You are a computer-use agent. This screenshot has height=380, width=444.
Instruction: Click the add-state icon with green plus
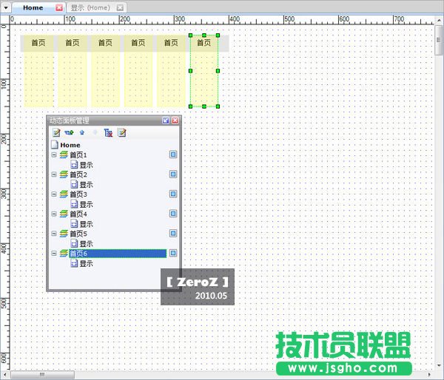[69, 132]
